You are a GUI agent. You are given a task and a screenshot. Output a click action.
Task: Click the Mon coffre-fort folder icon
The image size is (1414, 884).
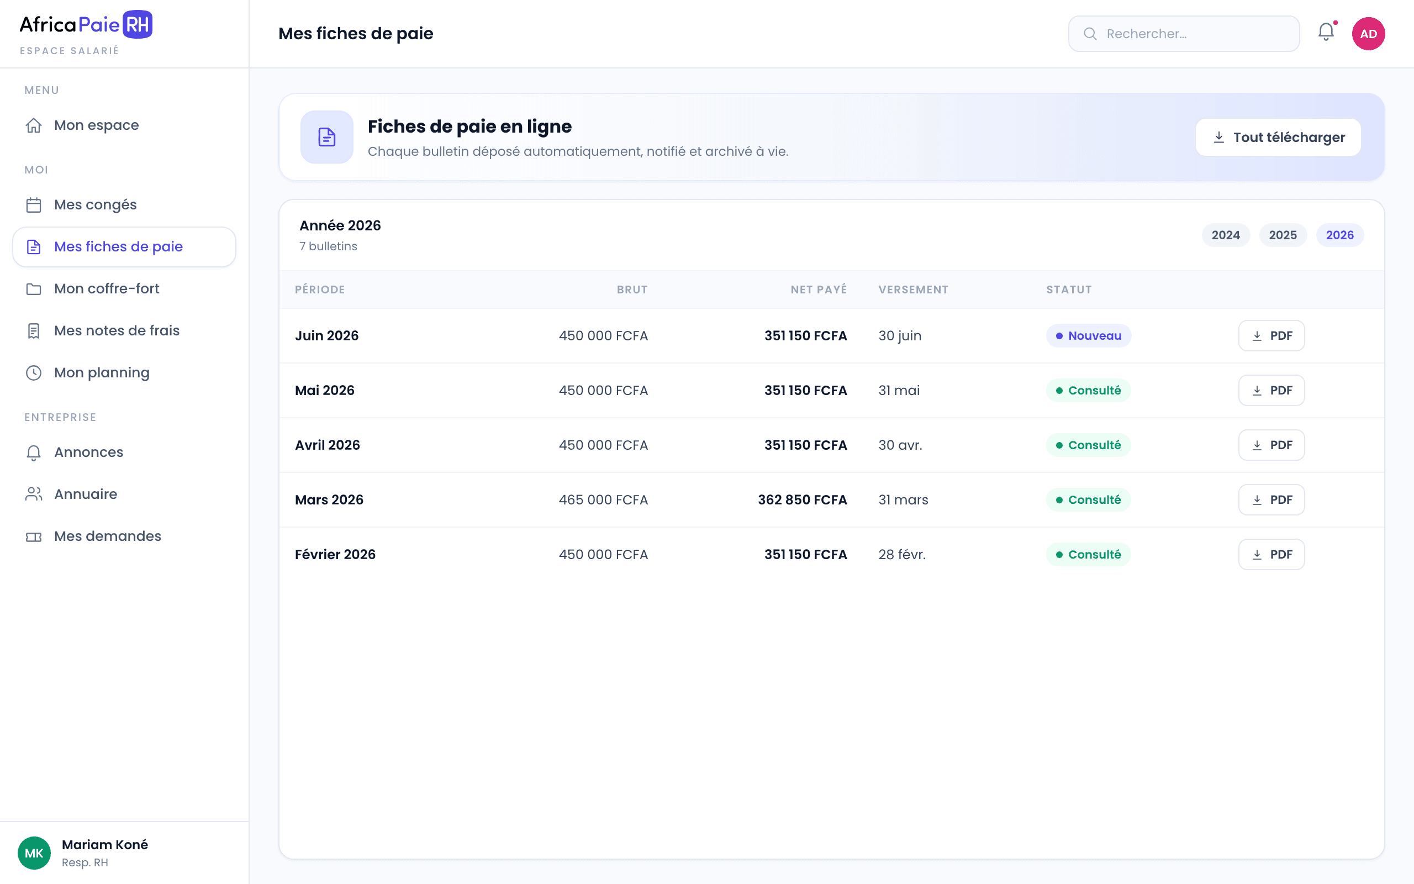(34, 289)
